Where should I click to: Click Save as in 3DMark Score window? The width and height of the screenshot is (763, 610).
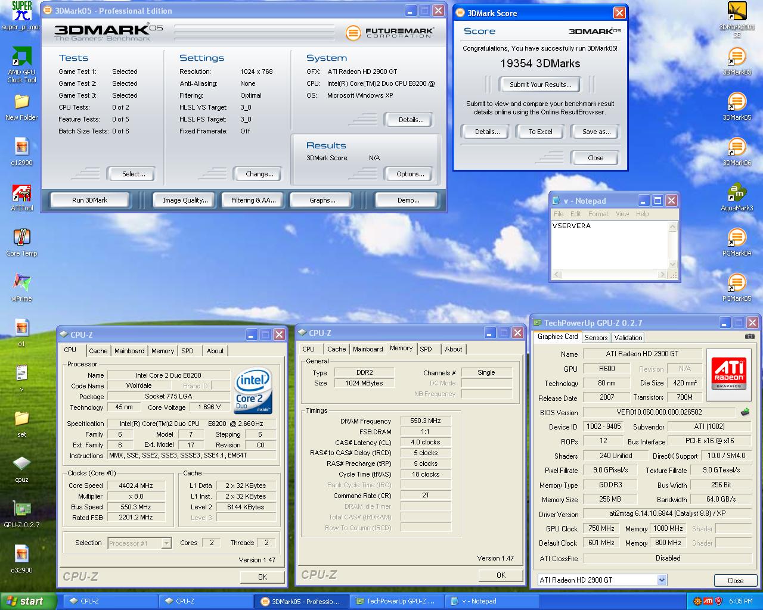[596, 132]
